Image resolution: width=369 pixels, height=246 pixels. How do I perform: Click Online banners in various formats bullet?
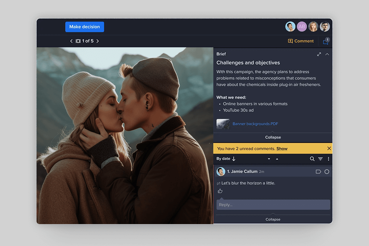tap(255, 104)
